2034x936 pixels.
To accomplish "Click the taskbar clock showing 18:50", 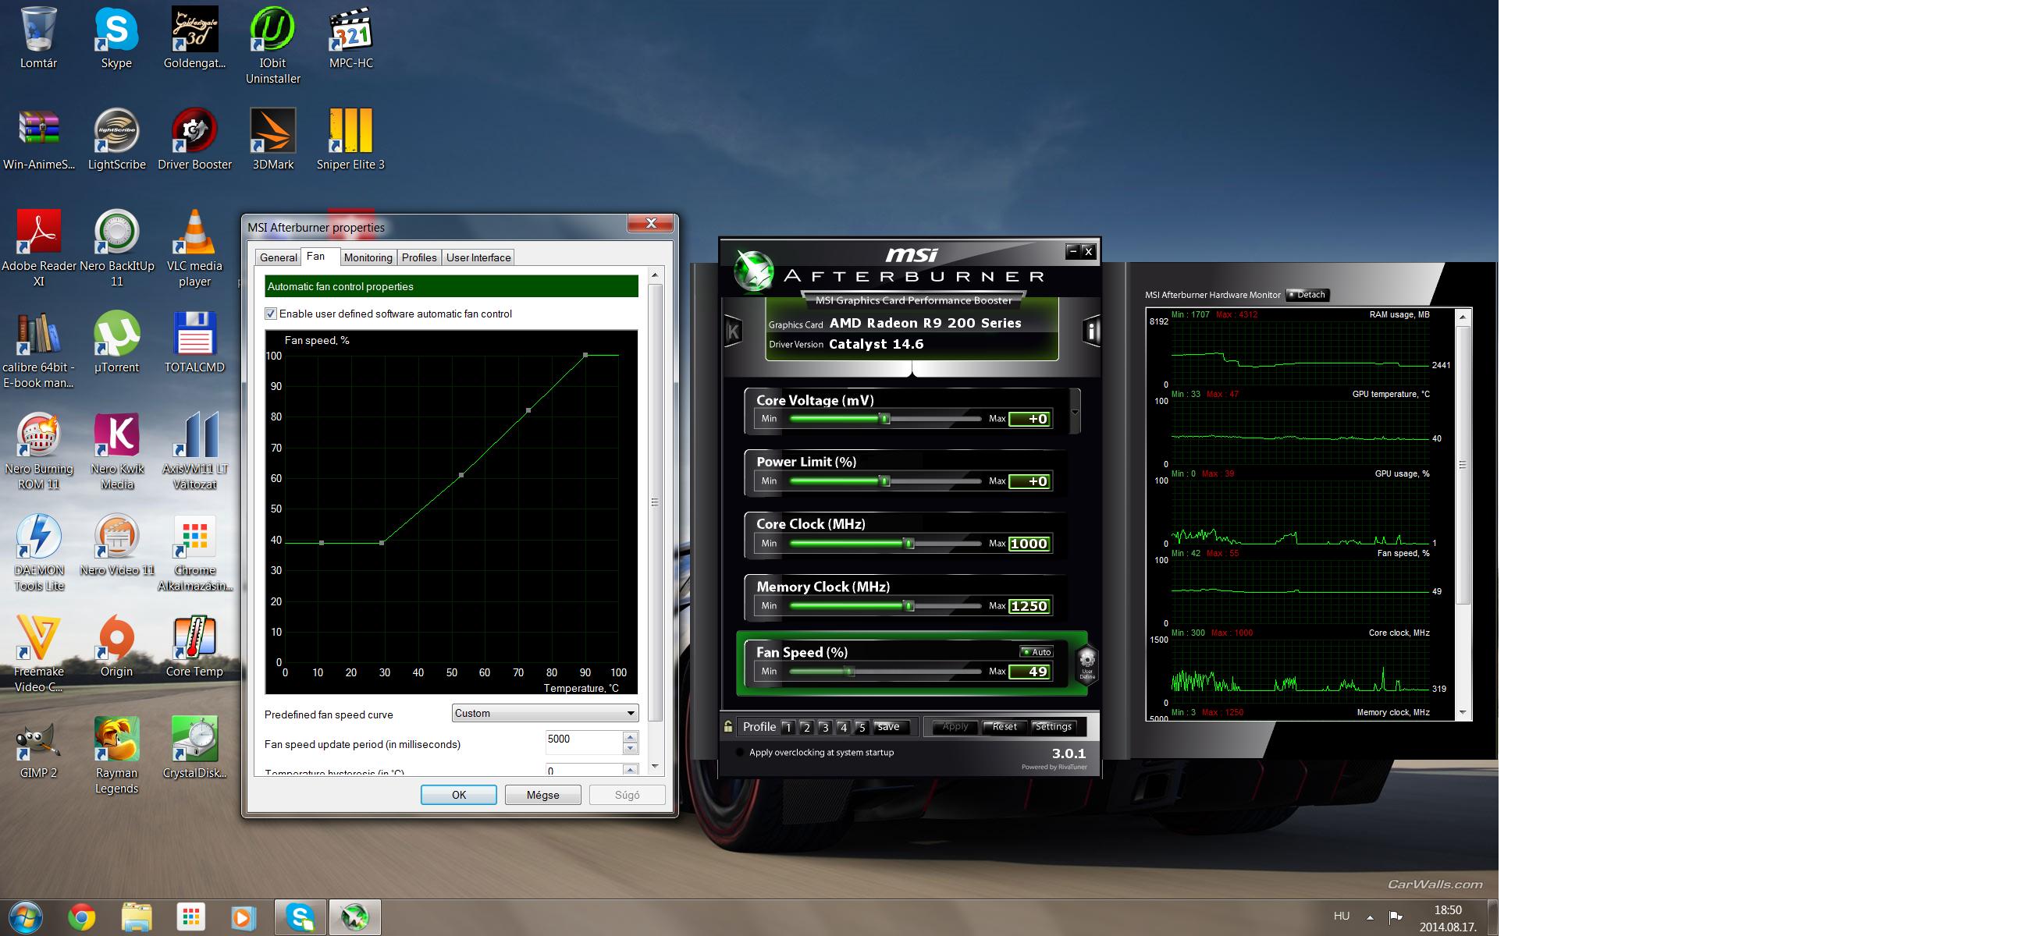I will (x=1448, y=910).
